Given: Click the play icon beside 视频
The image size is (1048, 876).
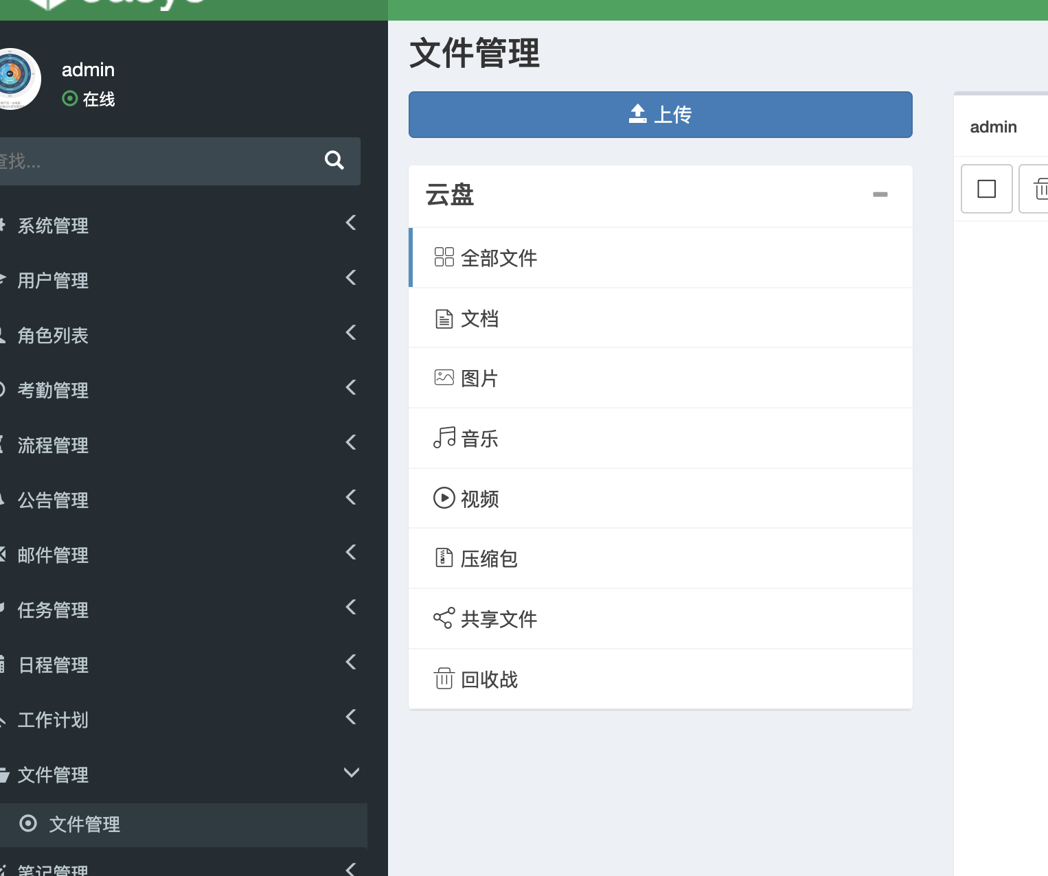Looking at the screenshot, I should click(x=444, y=498).
